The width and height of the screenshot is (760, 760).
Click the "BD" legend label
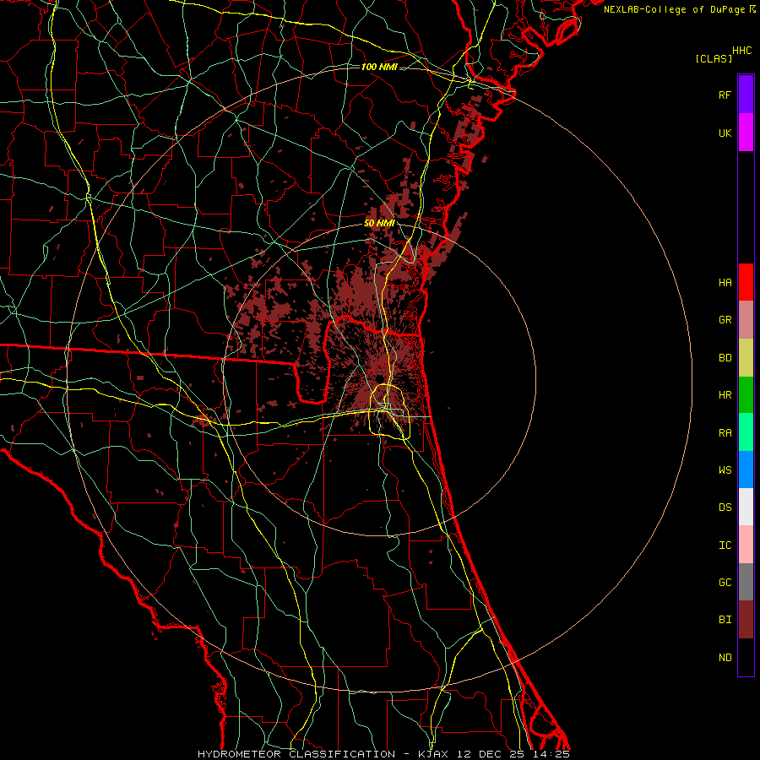[x=725, y=358]
